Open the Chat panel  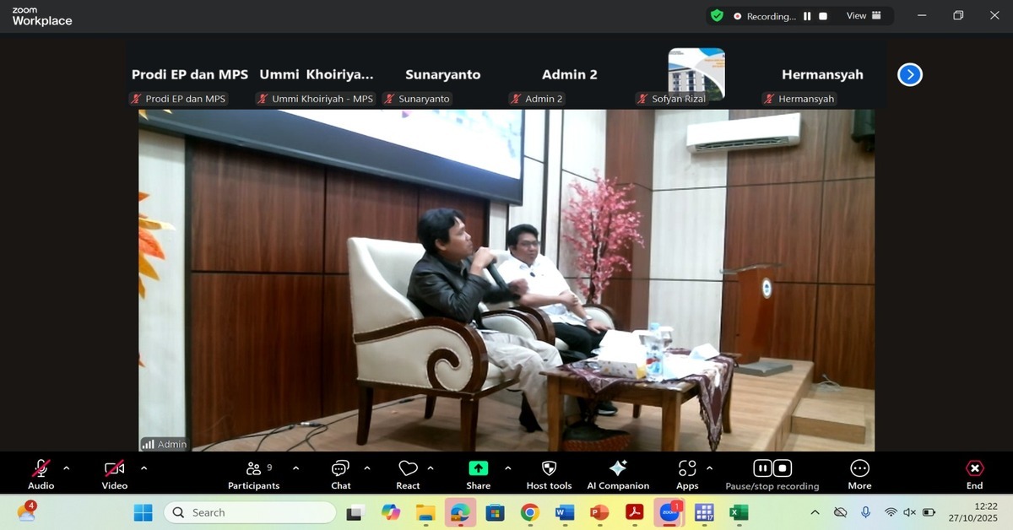point(340,473)
